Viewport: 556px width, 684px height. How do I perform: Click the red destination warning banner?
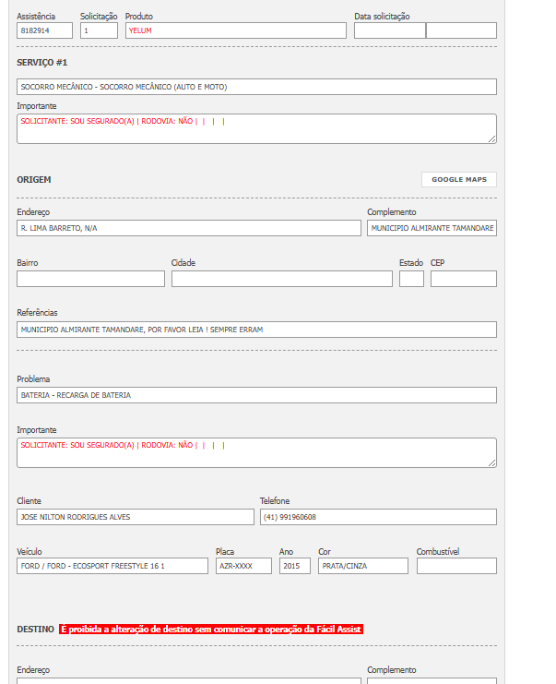[x=211, y=629]
